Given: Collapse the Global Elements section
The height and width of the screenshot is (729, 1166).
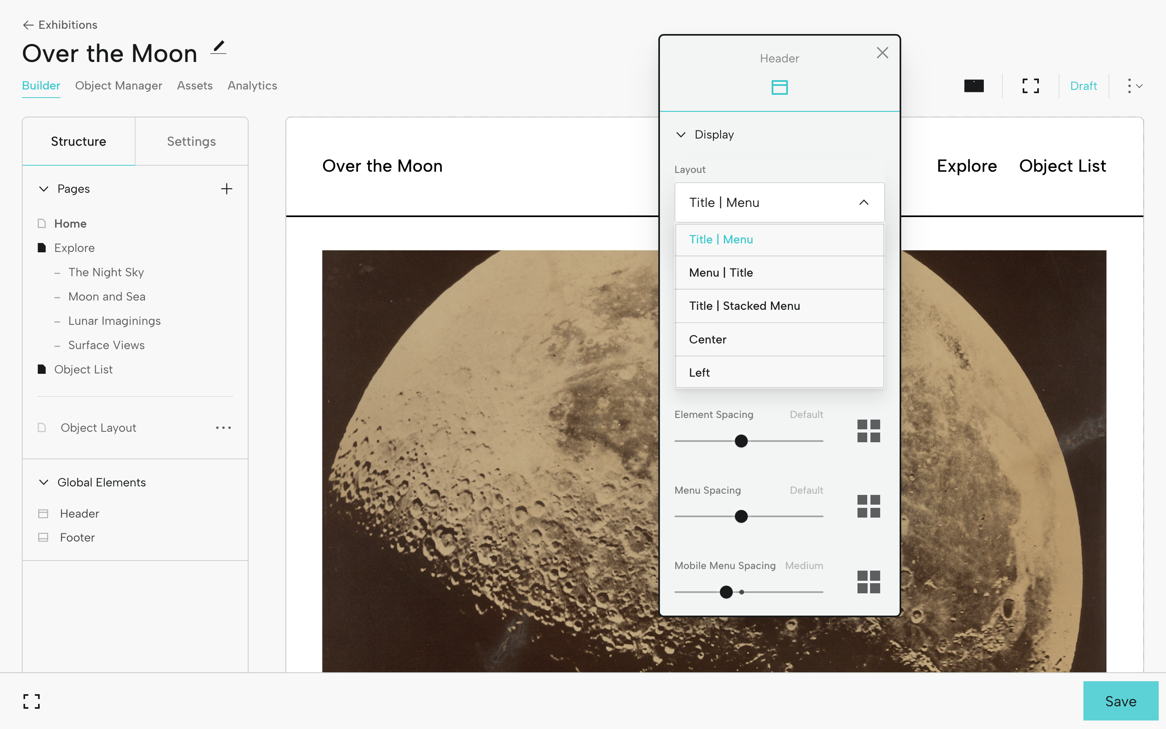Looking at the screenshot, I should click(x=44, y=482).
